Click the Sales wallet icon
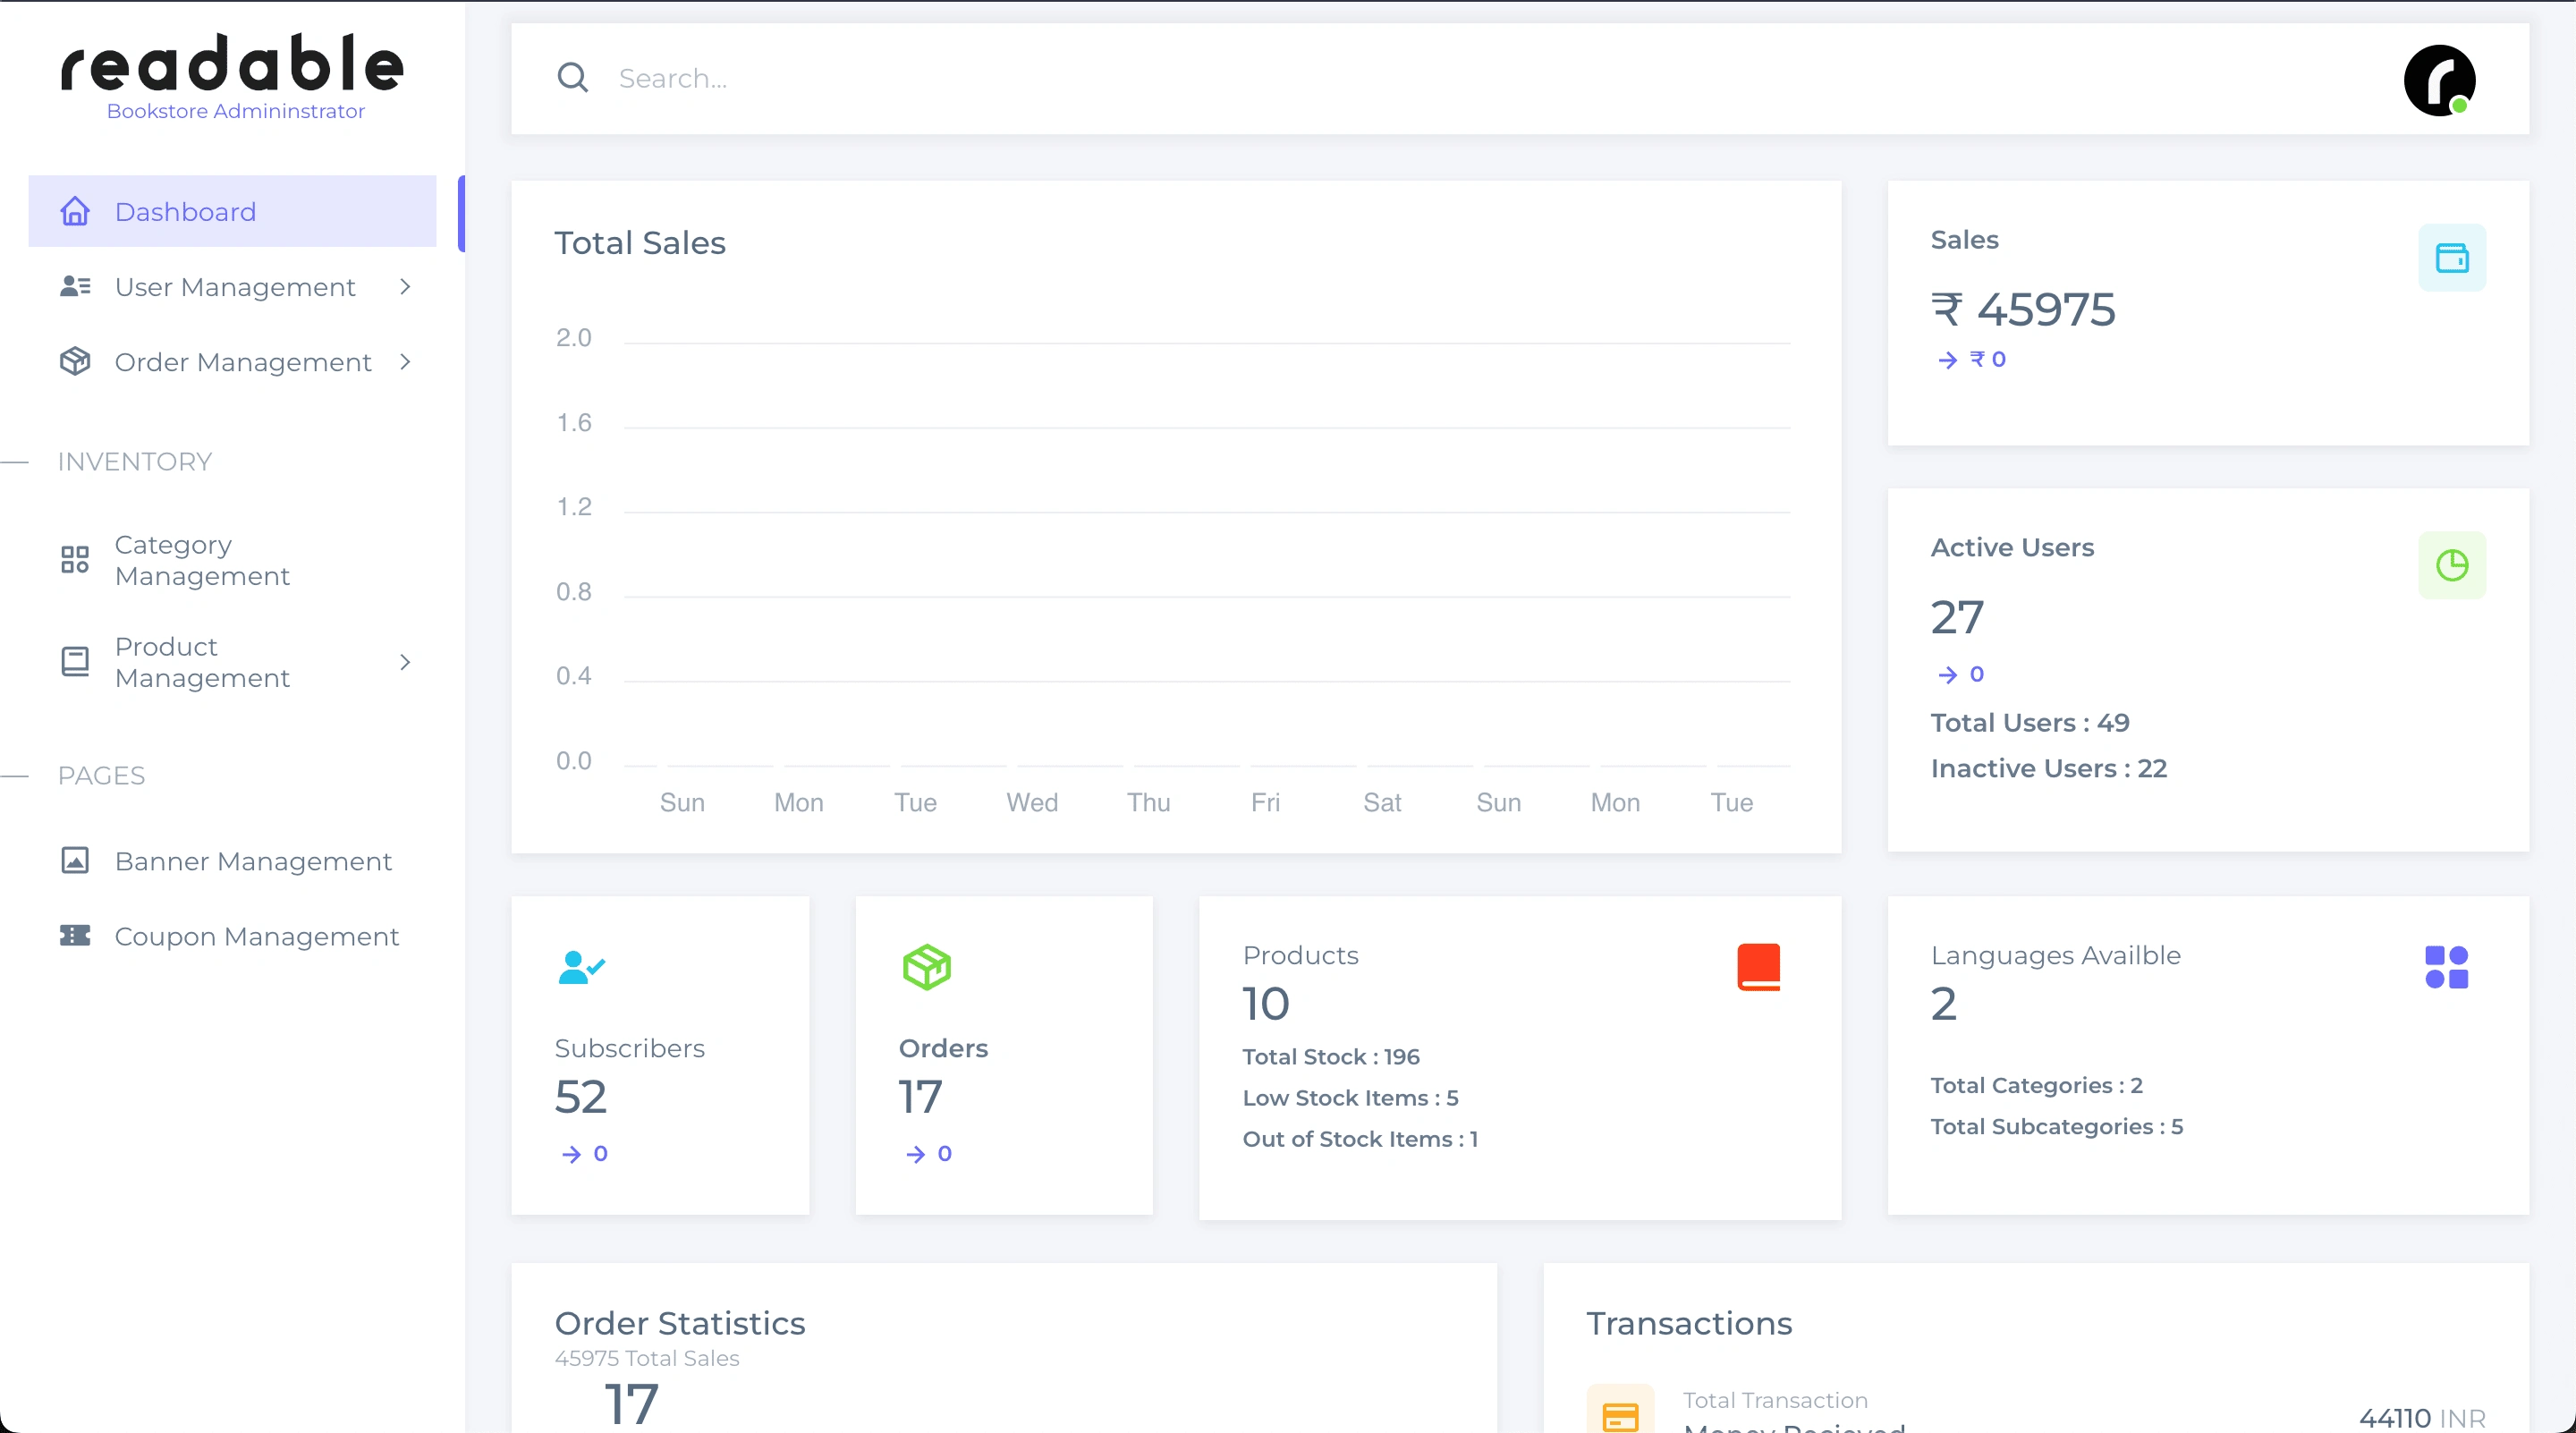Screen dimensions: 2576x1433 (x=2451, y=257)
